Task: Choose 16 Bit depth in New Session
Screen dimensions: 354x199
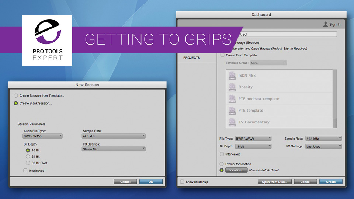Action: (x=28, y=150)
